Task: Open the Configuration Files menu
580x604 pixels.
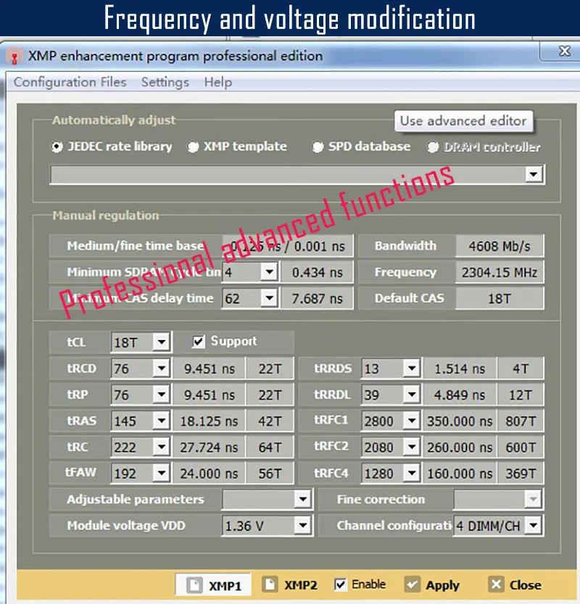Action: click(x=70, y=82)
